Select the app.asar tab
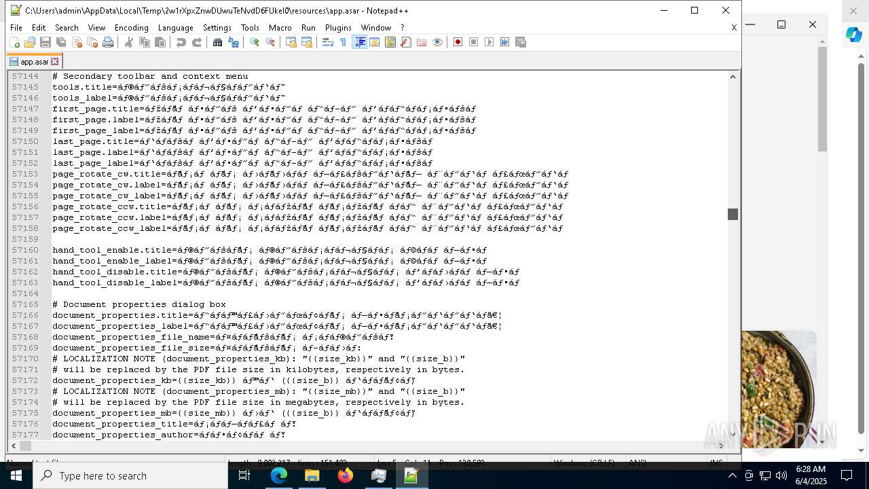This screenshot has width=869, height=489. (33, 62)
